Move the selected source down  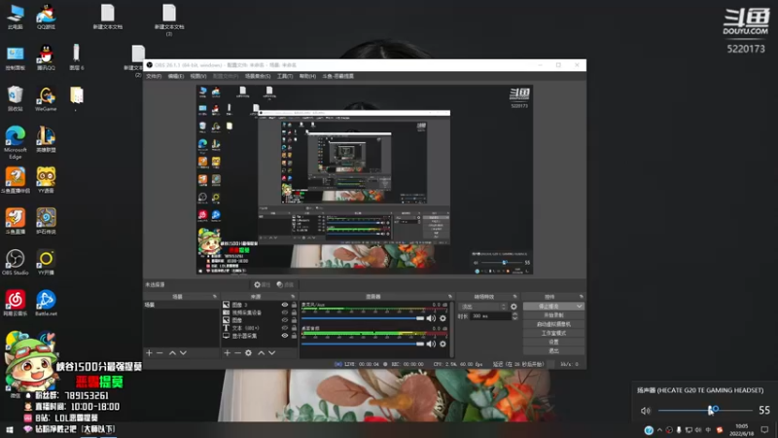click(272, 352)
